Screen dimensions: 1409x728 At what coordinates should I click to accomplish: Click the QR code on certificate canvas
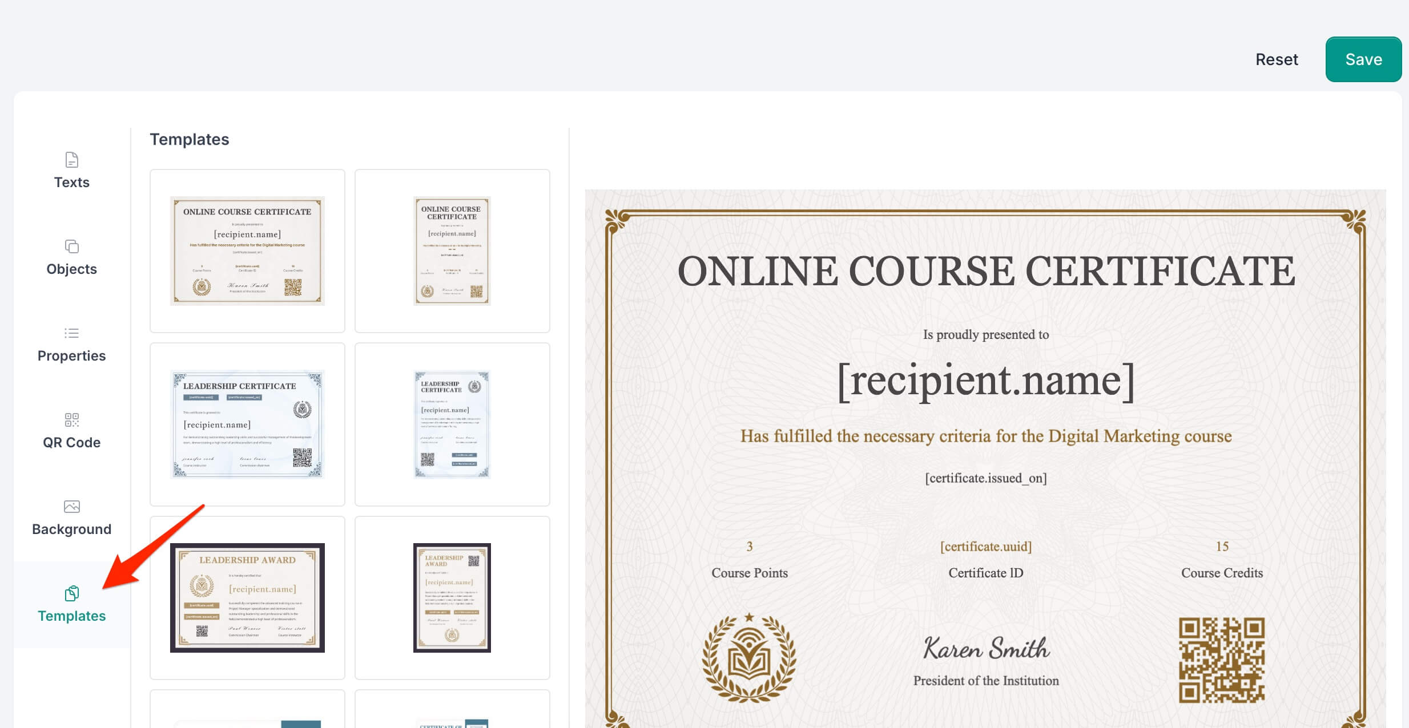(x=1222, y=660)
